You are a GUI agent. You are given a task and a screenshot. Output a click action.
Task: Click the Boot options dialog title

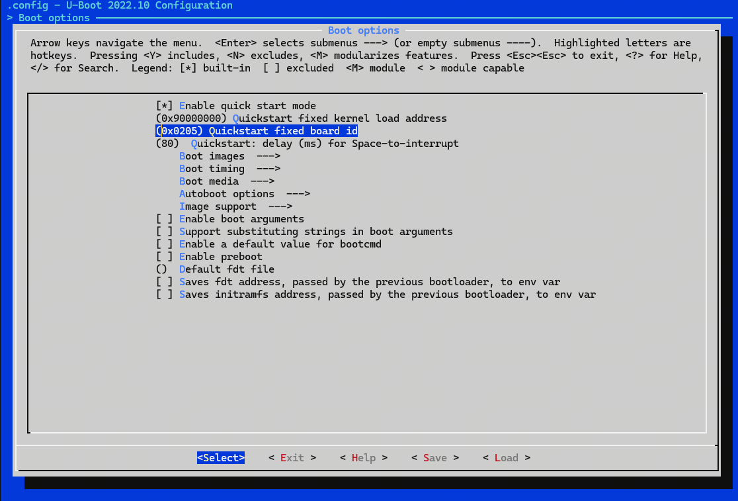point(364,30)
